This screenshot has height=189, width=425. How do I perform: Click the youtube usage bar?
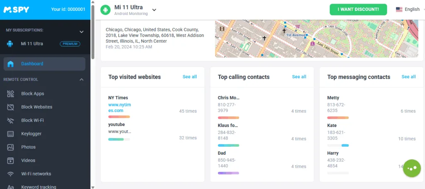[x=119, y=139]
